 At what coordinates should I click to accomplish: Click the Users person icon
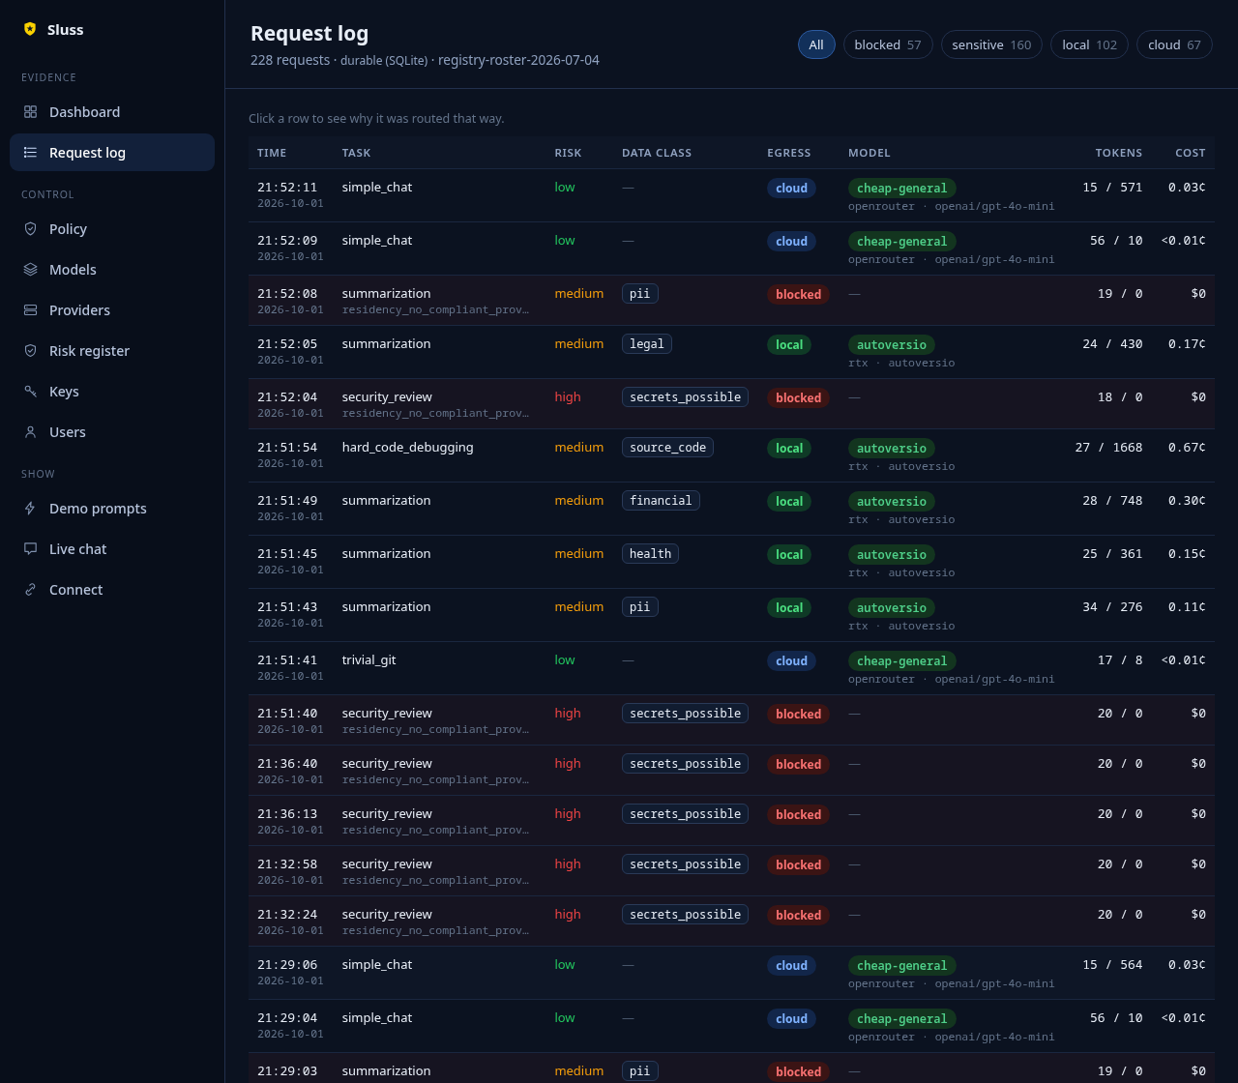[30, 432]
